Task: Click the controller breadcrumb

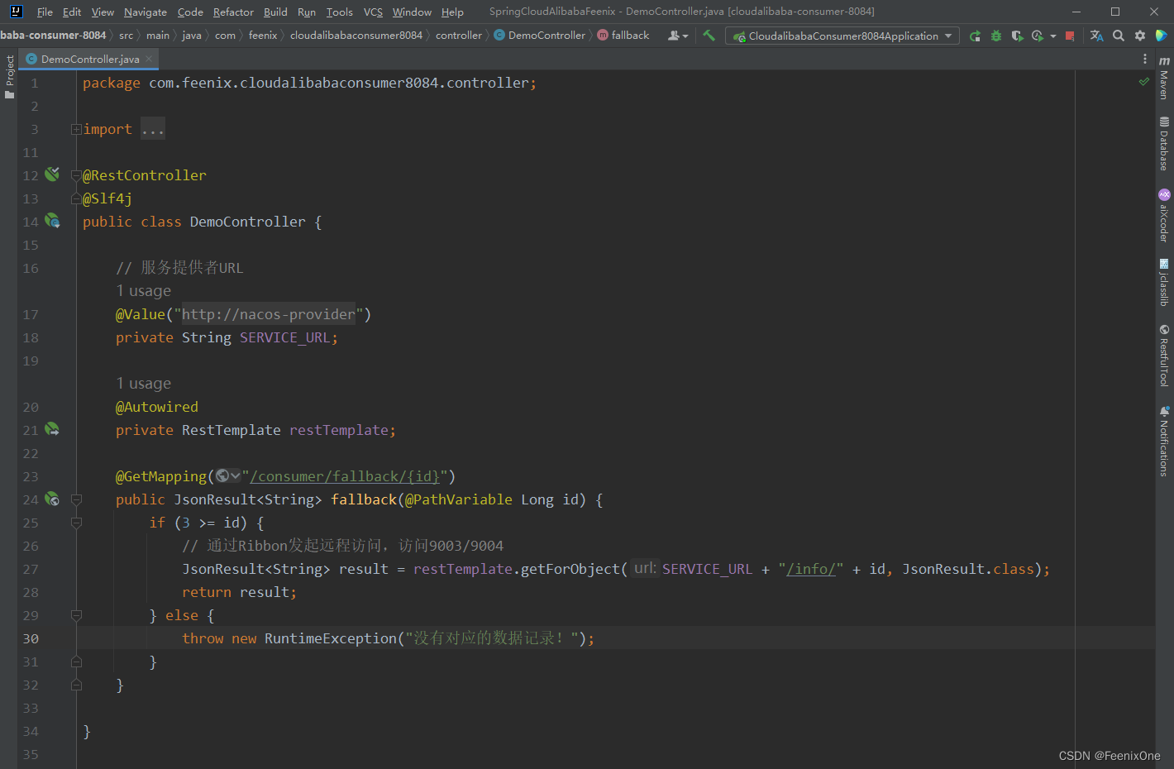Action: [x=459, y=36]
